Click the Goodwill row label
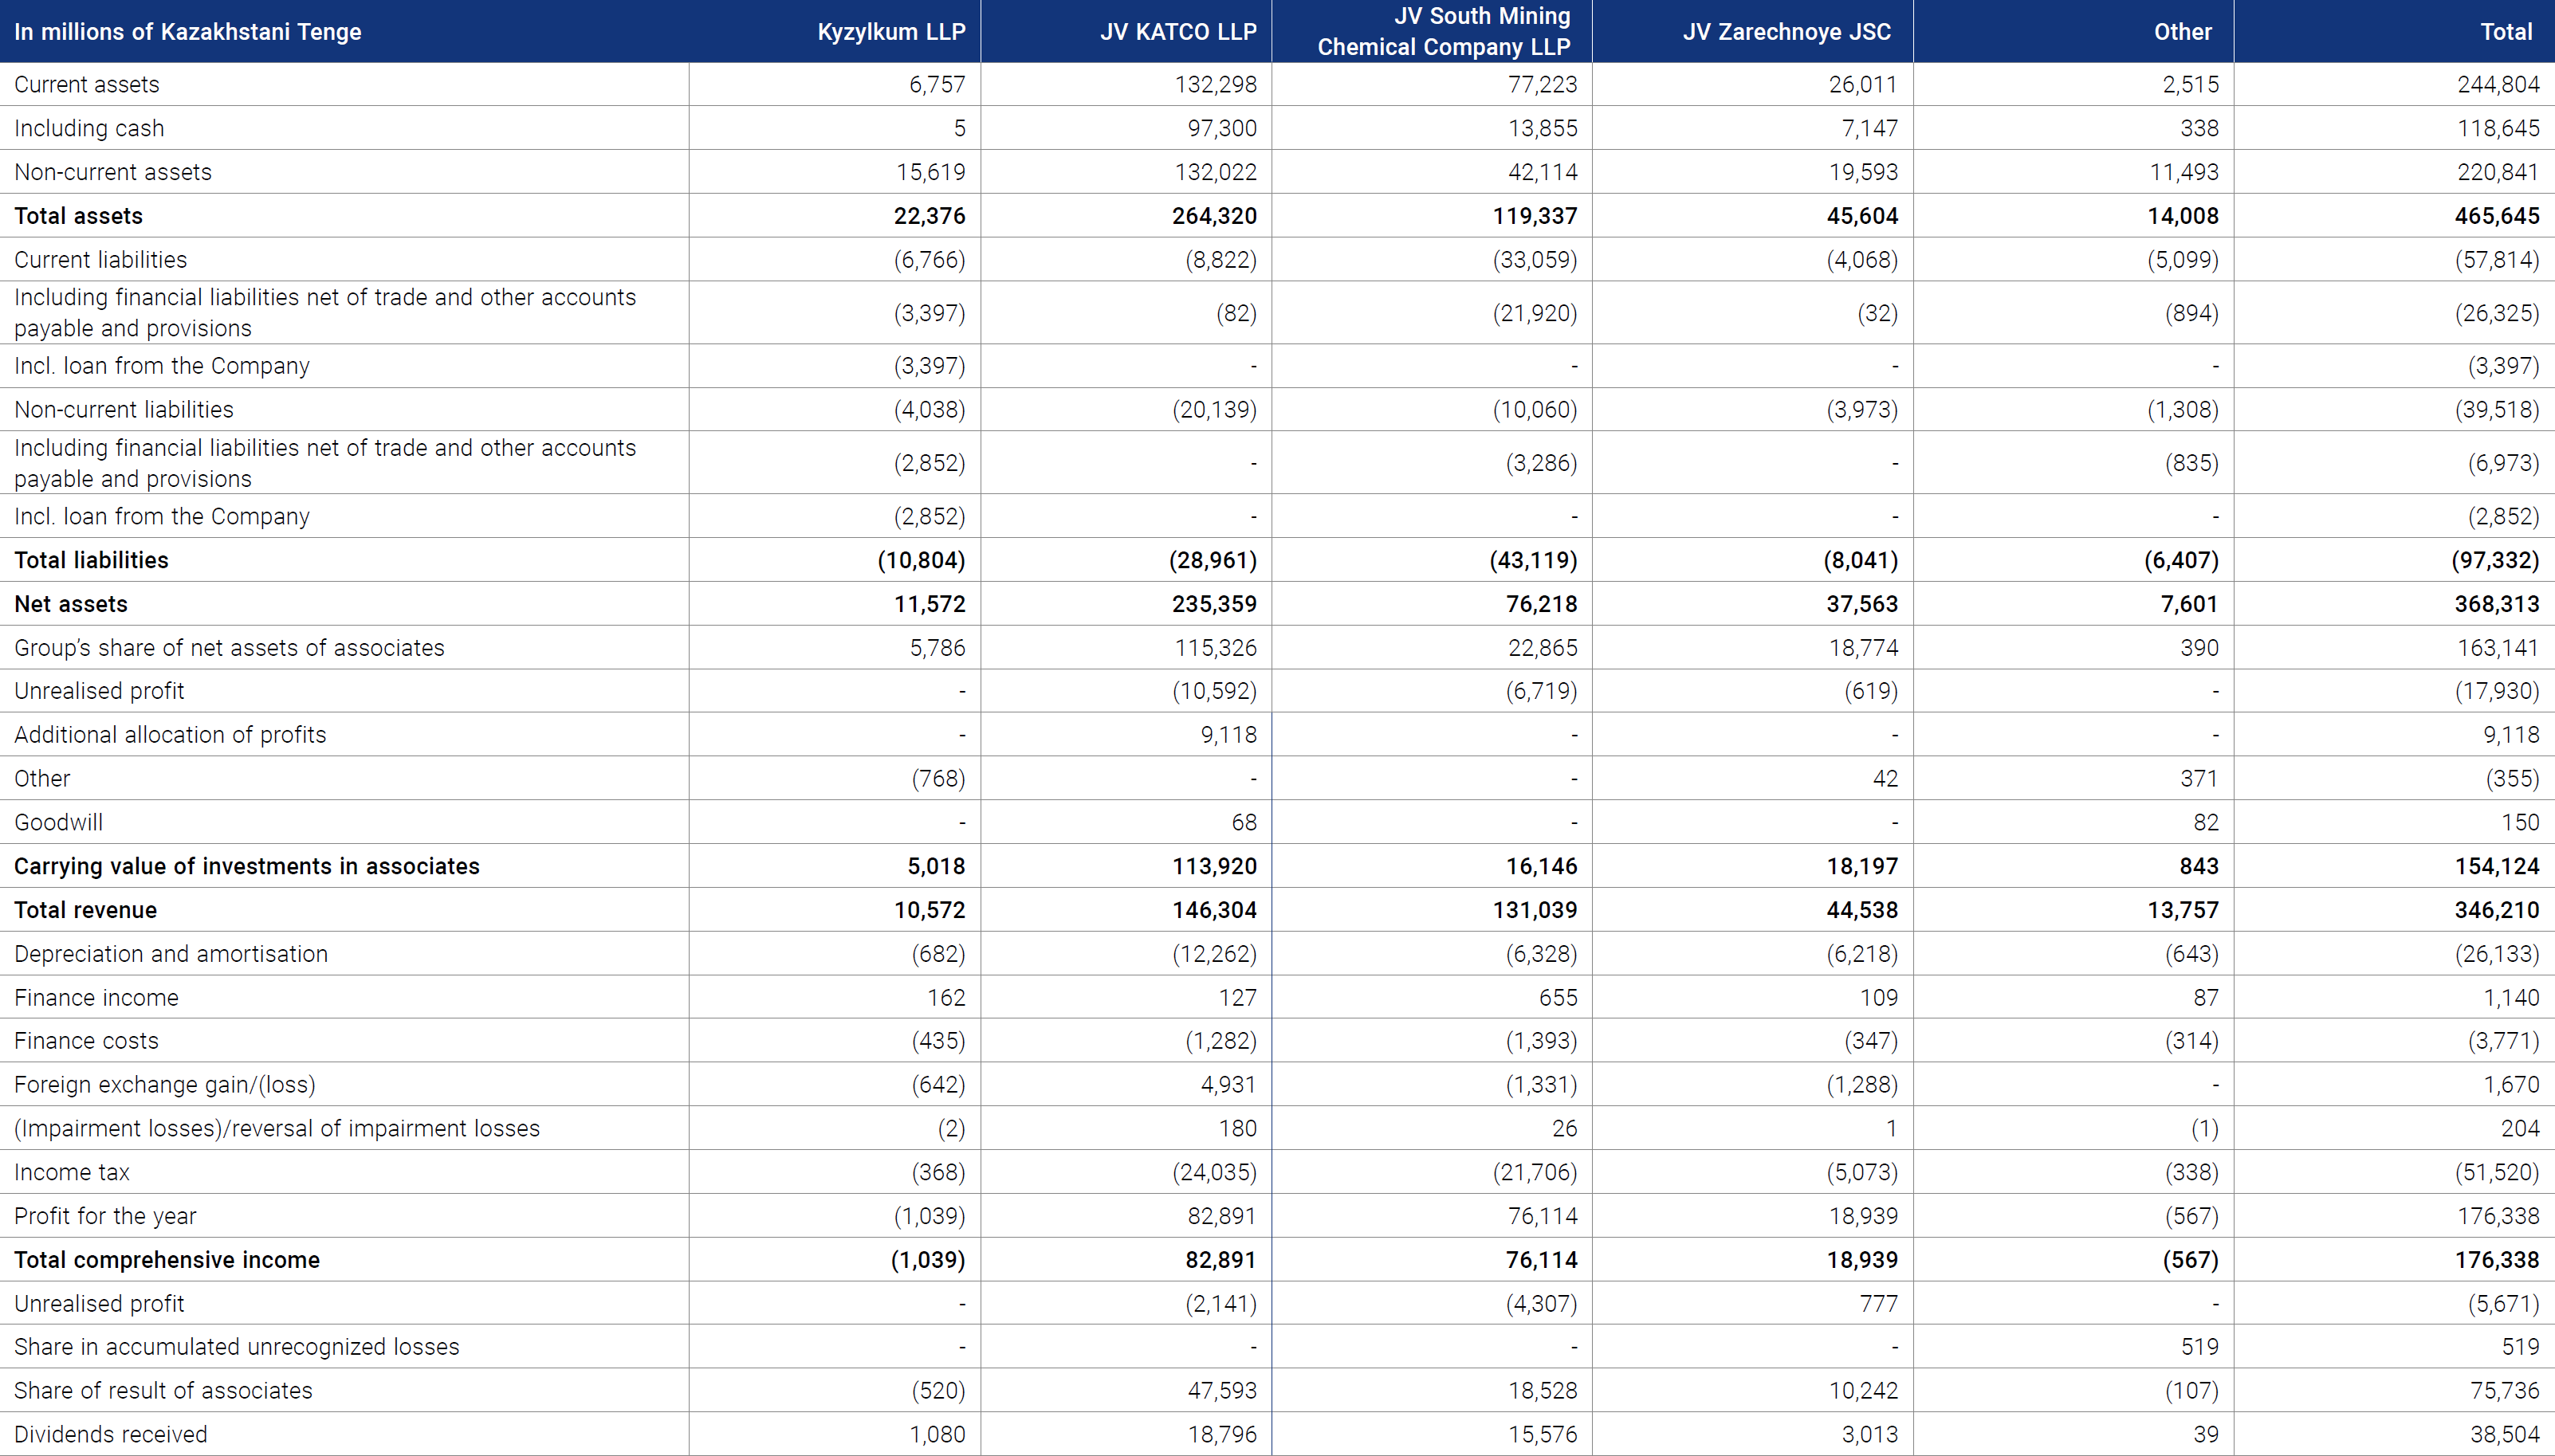Screen dimensions: 2555x1456 58,823
